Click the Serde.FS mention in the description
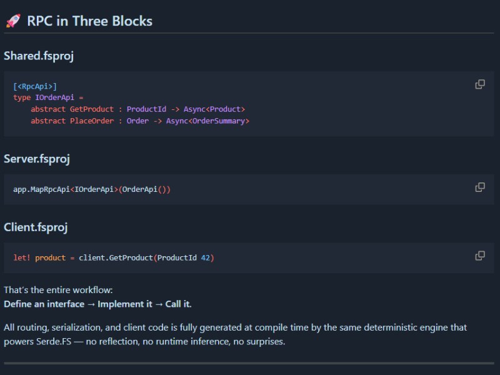Screen dimensions: 500x375 (54, 341)
